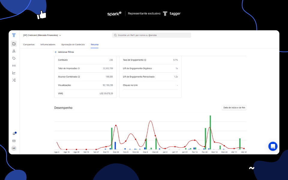This screenshot has height=180, width=288.
Task: Show info for Alcance Combinado
Action: 79,77
